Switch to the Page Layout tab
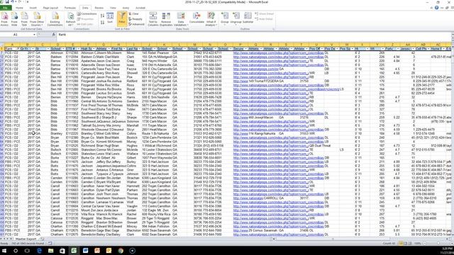454x255 pixels. [x=50, y=8]
